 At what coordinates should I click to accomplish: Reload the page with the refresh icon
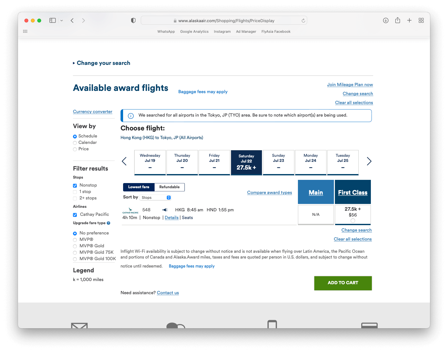pyautogui.click(x=303, y=21)
